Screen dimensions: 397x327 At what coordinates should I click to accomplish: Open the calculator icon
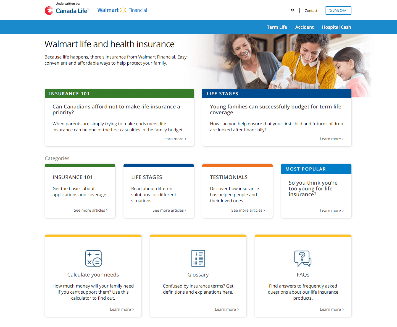pyautogui.click(x=93, y=259)
